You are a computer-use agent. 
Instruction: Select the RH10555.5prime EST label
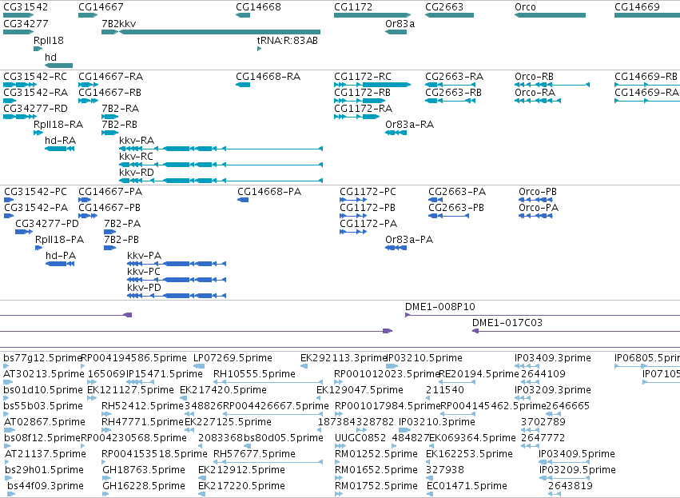(254, 374)
